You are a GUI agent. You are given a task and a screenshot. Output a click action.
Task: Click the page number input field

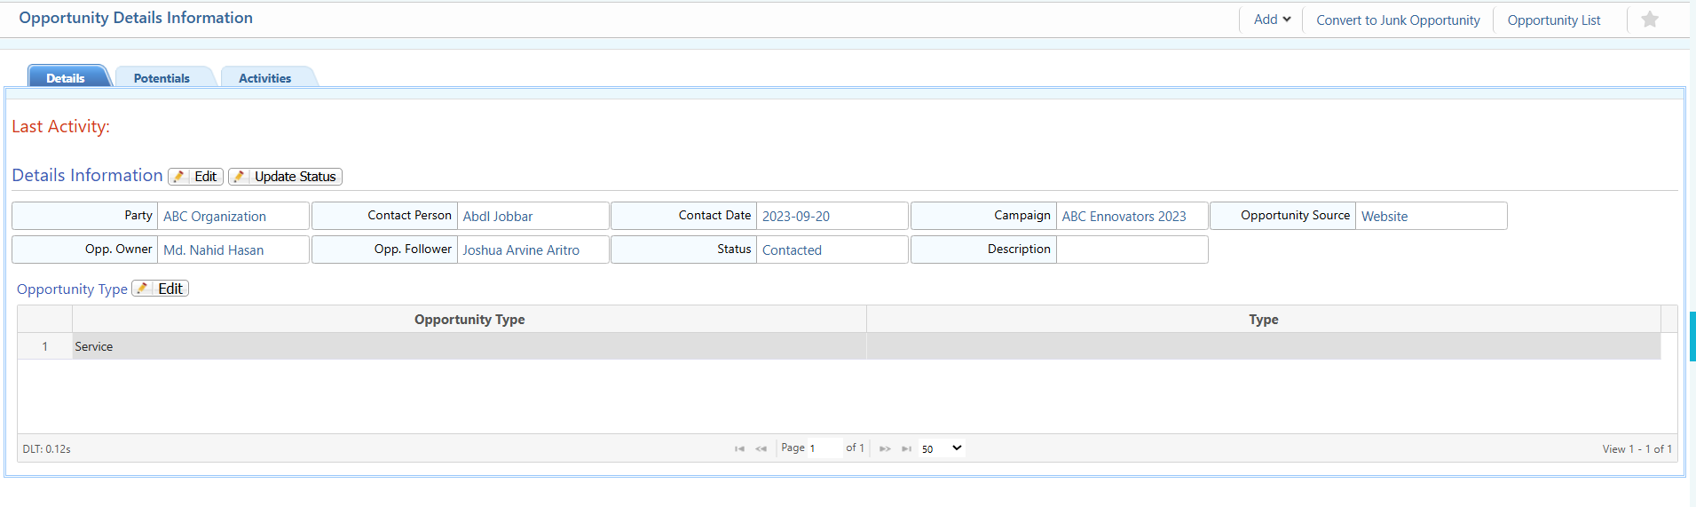click(823, 448)
